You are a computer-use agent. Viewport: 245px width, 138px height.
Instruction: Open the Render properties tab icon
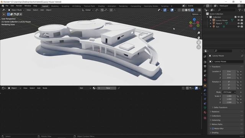[205, 62]
